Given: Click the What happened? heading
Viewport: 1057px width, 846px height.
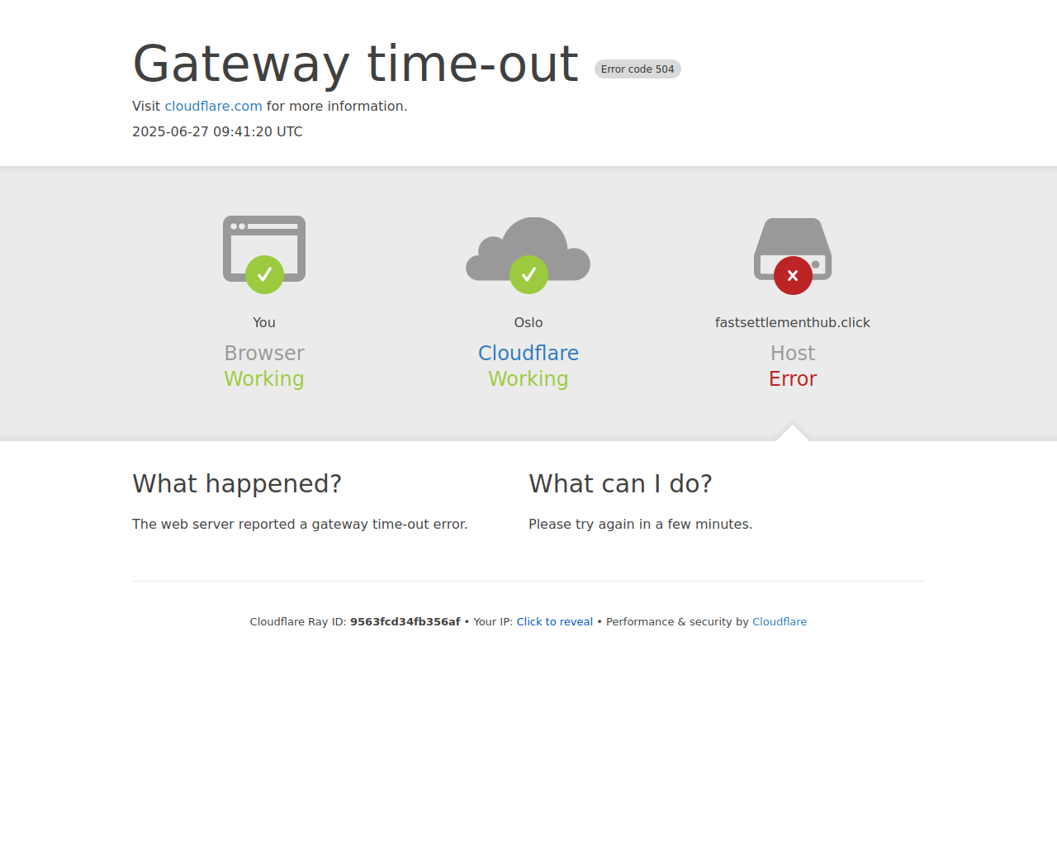Looking at the screenshot, I should pos(237,483).
